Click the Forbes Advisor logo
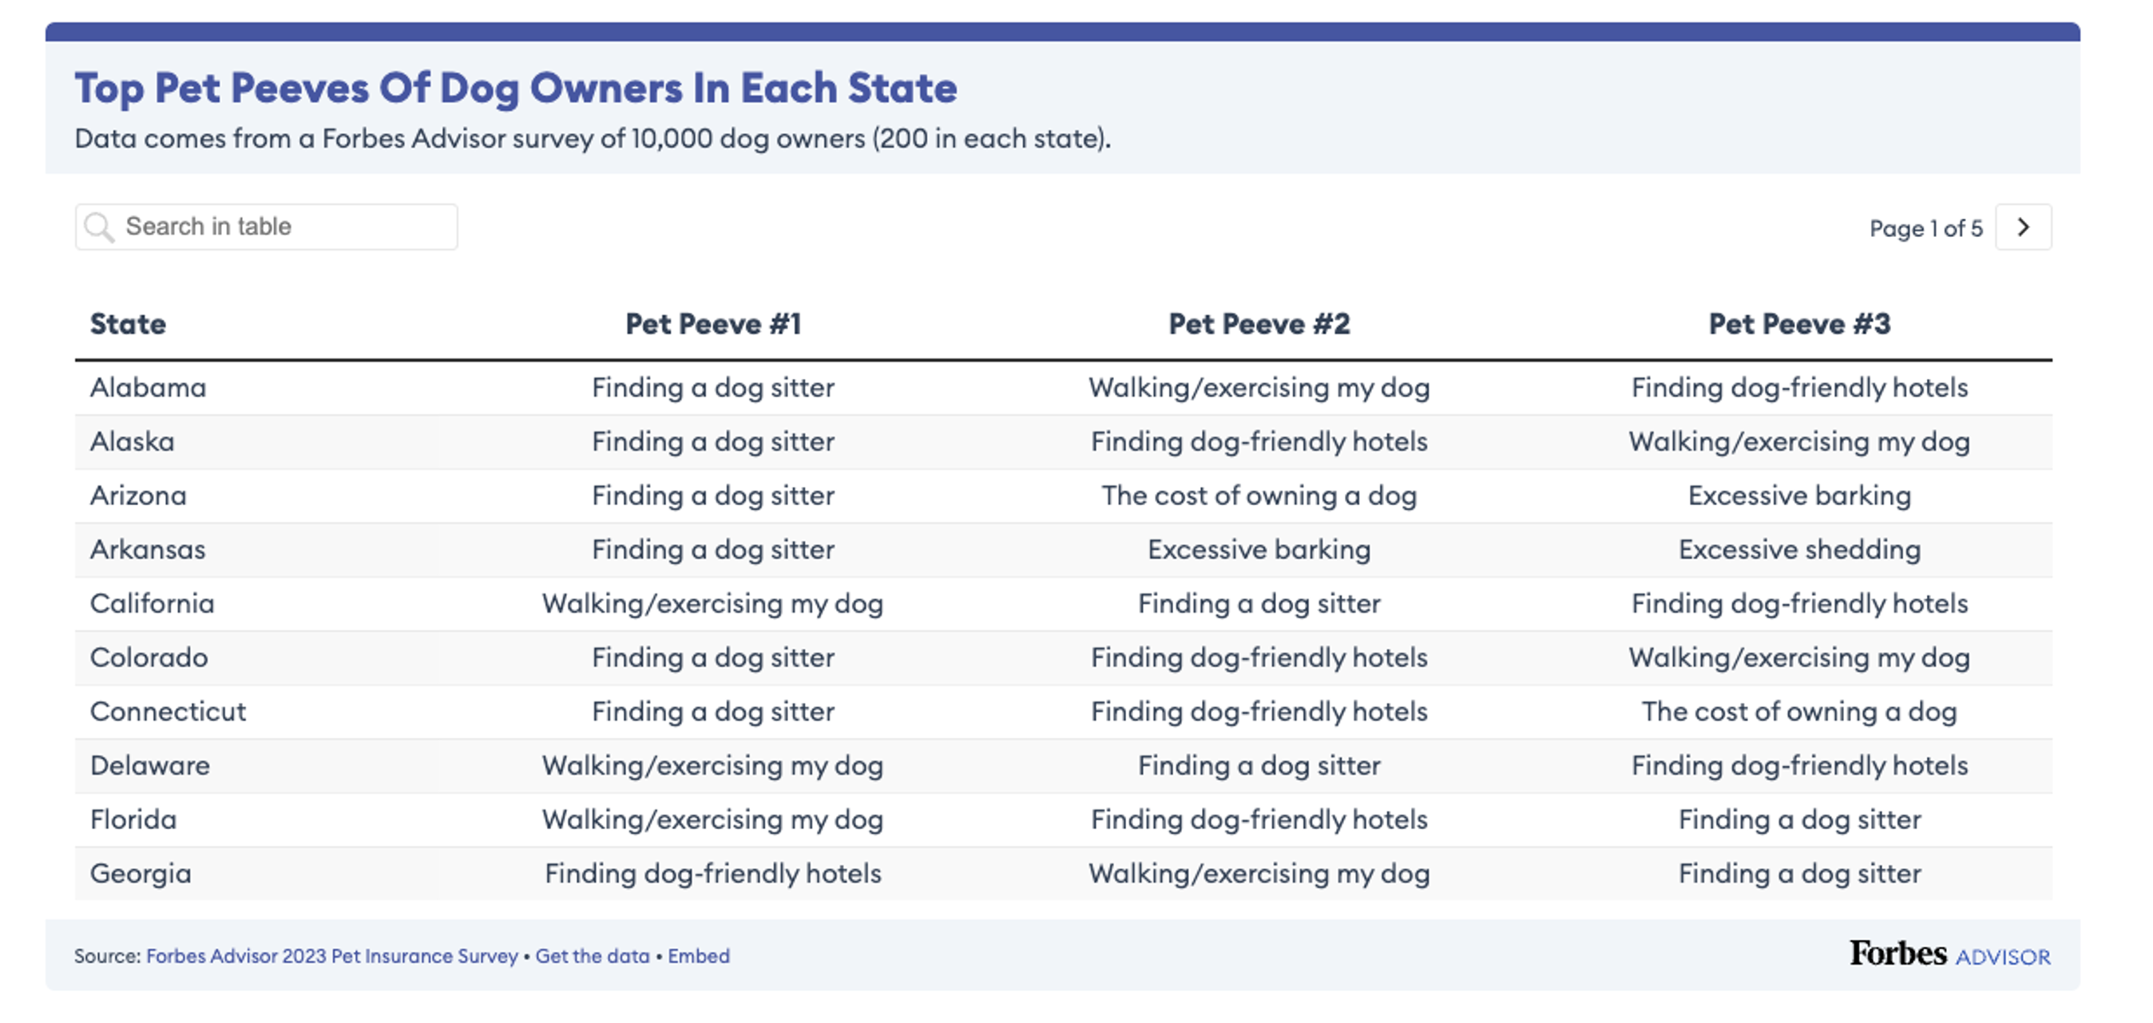The width and height of the screenshot is (2153, 1023). 1949,954
